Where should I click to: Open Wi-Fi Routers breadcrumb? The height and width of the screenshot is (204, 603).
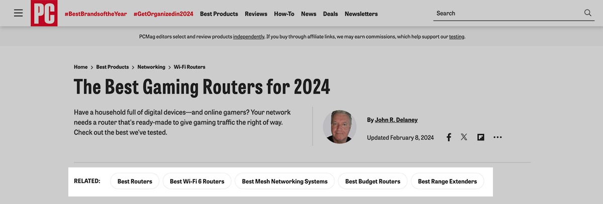coord(189,67)
